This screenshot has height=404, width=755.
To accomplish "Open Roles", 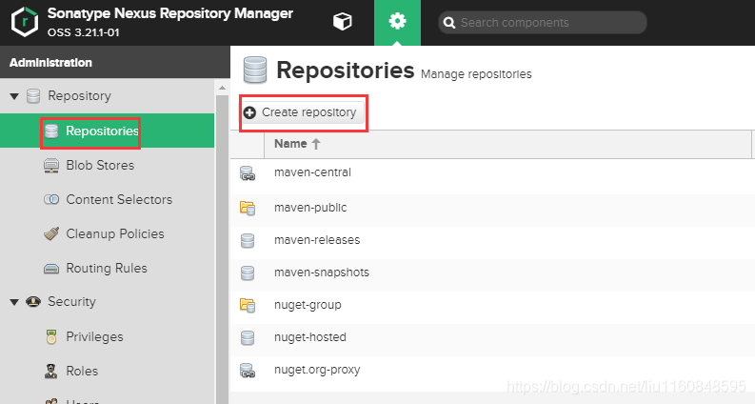I will (82, 371).
